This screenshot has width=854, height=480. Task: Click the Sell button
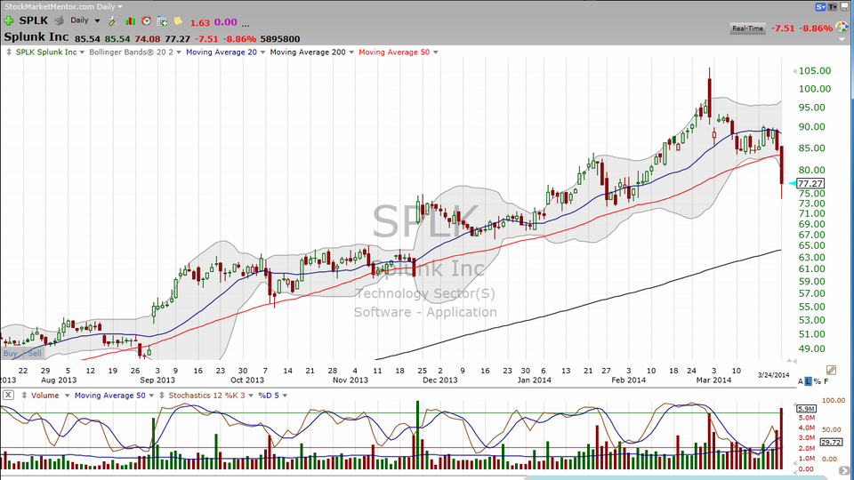coord(35,353)
